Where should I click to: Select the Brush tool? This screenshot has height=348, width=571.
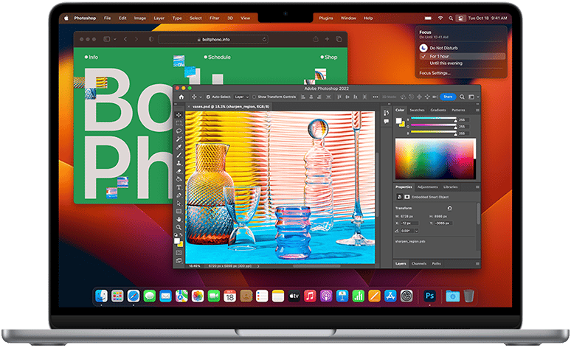click(179, 155)
